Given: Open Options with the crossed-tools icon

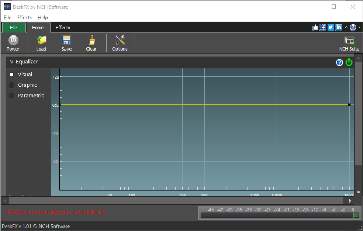Looking at the screenshot, I should [x=120, y=42].
